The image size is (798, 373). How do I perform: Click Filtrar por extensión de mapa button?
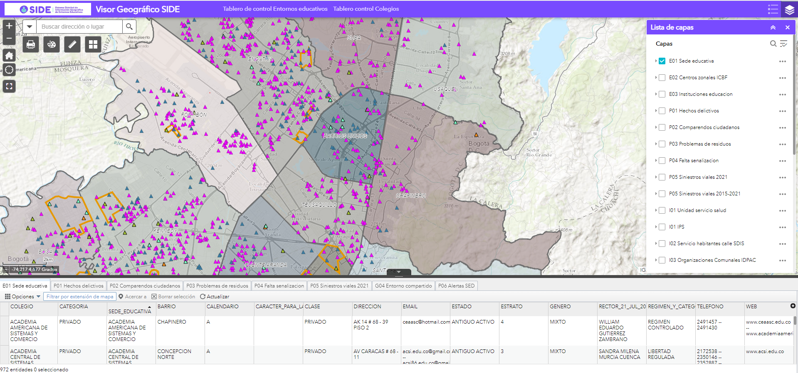tap(80, 297)
